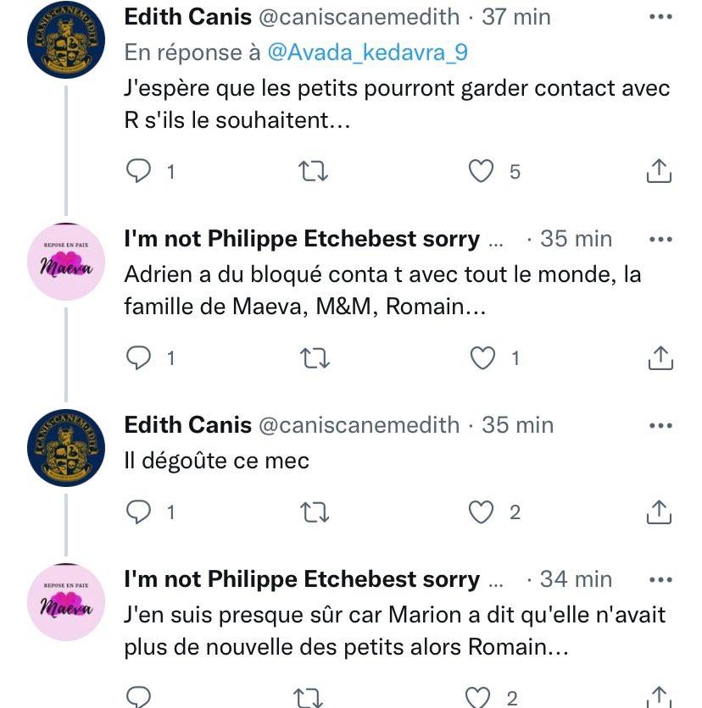
Task: Share Edith Canis's first tweet
Action: point(659,172)
